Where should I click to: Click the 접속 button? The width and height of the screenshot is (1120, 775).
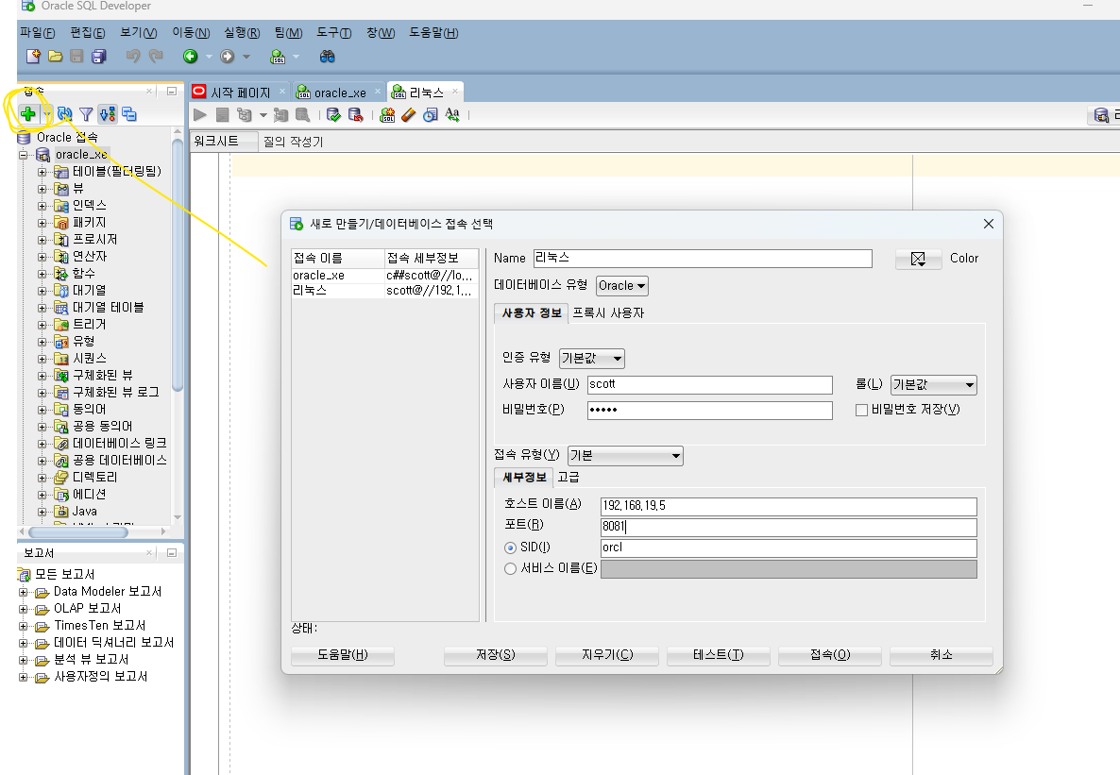point(830,655)
